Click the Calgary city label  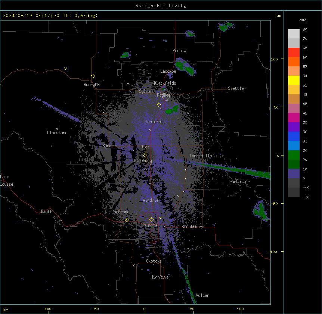click(x=149, y=225)
